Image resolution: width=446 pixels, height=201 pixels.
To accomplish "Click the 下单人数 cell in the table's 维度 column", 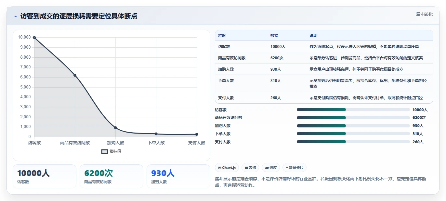I will [x=226, y=81].
